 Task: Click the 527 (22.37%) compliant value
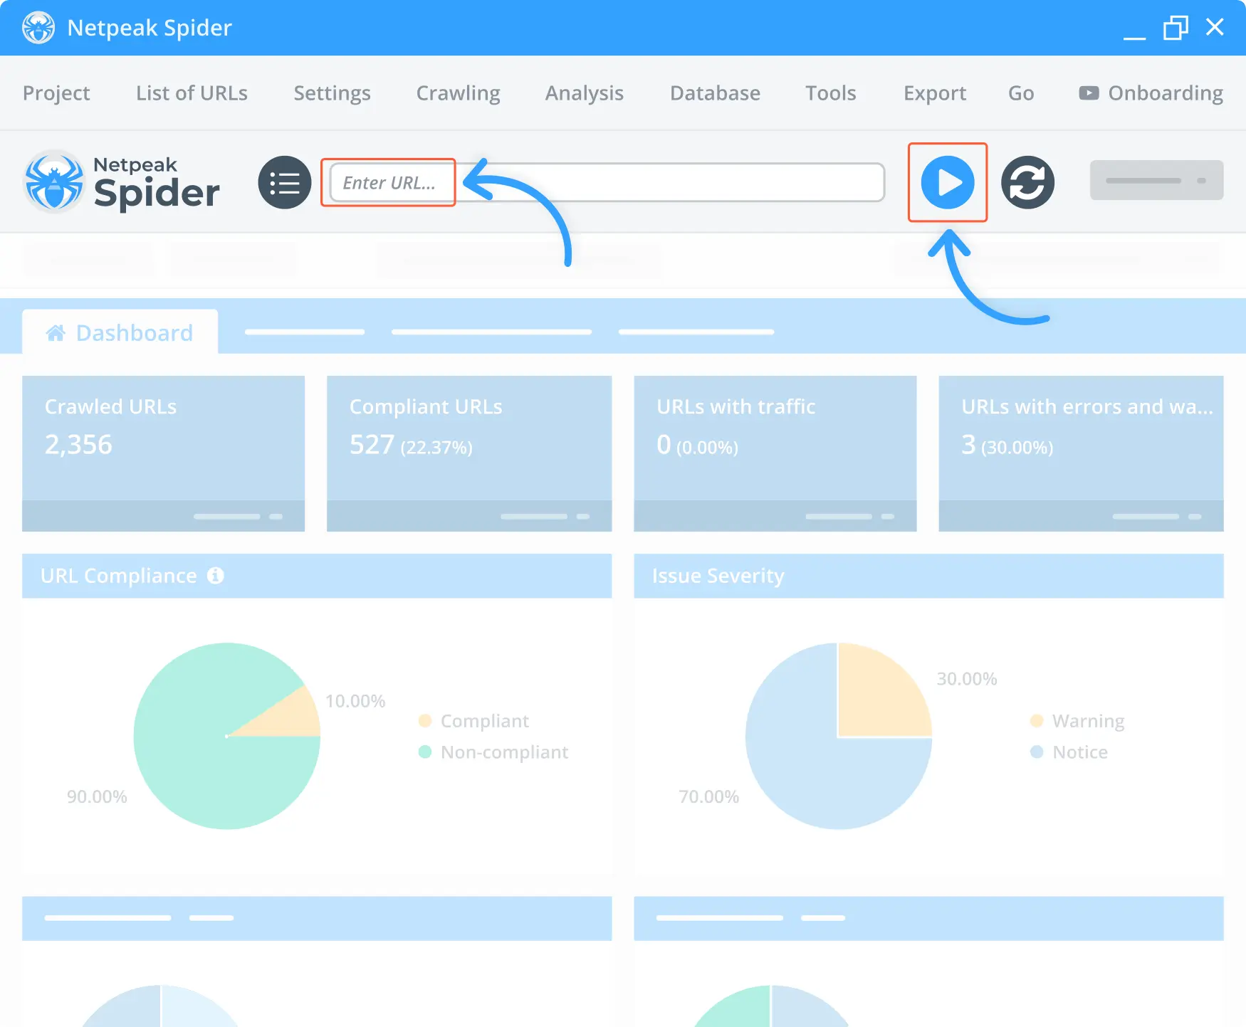[x=411, y=445]
